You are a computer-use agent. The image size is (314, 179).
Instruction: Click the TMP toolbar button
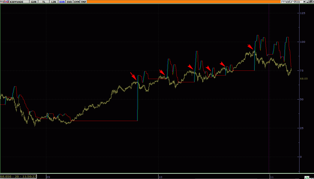click(x=83, y=2)
